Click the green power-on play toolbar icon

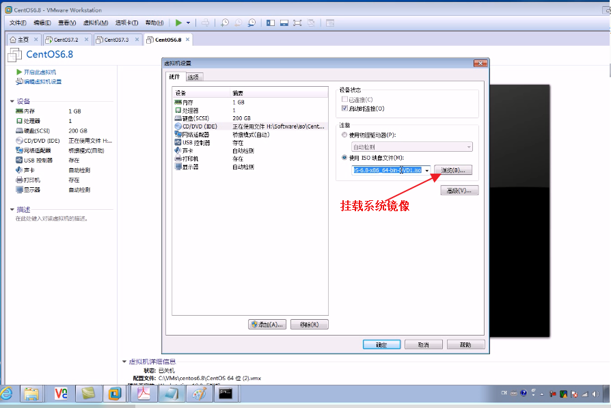[x=178, y=23]
